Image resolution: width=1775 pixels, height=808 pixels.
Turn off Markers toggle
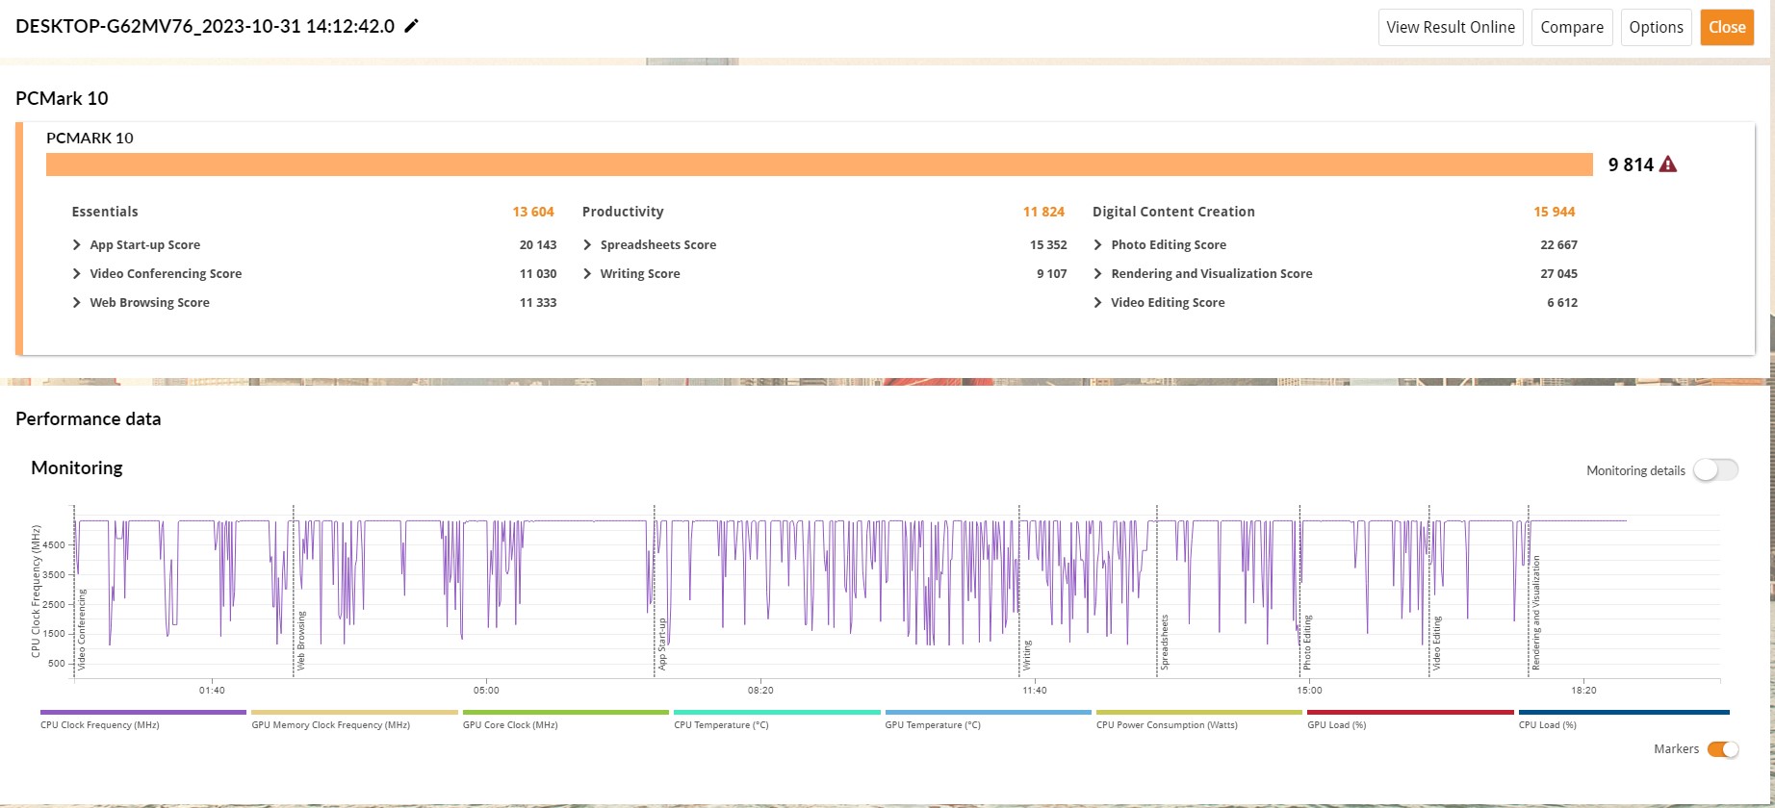(x=1723, y=749)
